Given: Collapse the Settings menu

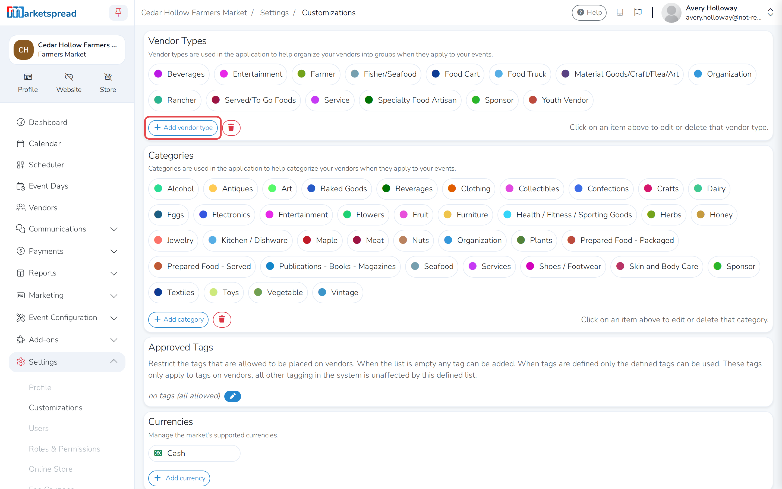Looking at the screenshot, I should pyautogui.click(x=67, y=362).
